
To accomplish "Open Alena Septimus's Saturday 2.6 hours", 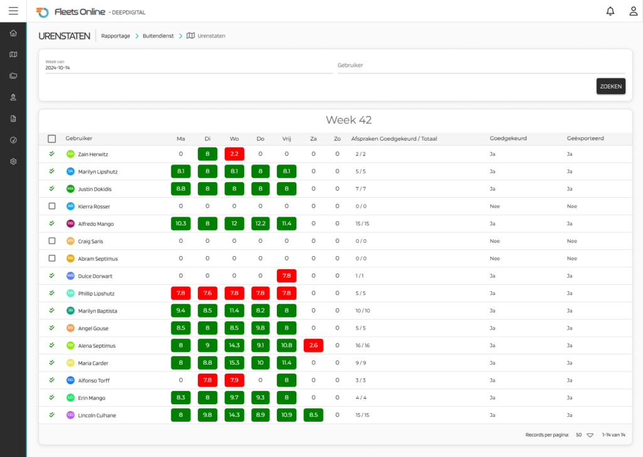I will tap(313, 345).
